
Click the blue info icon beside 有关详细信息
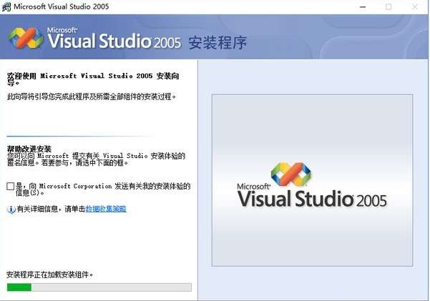pyautogui.click(x=11, y=209)
